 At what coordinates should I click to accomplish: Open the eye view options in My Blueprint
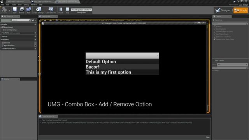(x=33, y=20)
